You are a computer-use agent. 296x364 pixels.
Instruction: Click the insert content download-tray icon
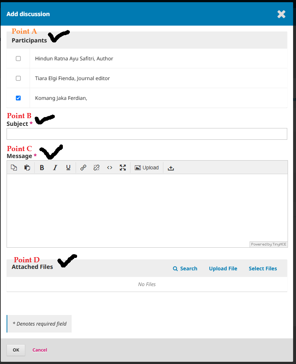coord(171,168)
